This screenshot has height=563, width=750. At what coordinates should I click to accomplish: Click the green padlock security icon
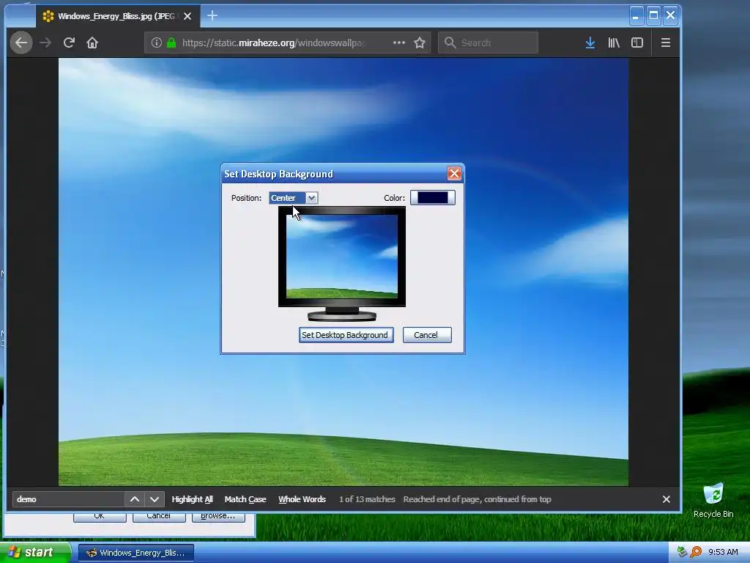tap(171, 43)
